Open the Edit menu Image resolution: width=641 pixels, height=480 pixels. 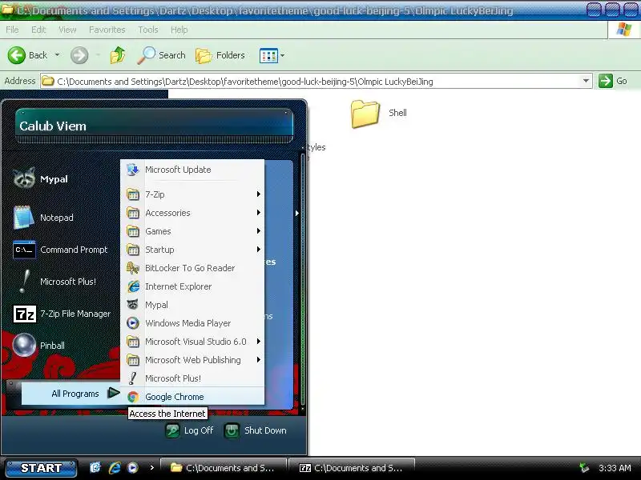pos(38,30)
